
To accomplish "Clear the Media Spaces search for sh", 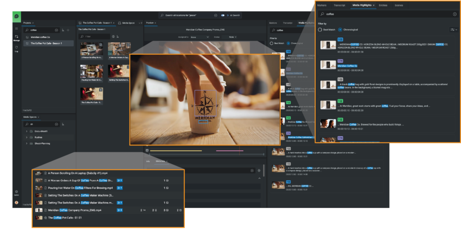I will coord(56,124).
